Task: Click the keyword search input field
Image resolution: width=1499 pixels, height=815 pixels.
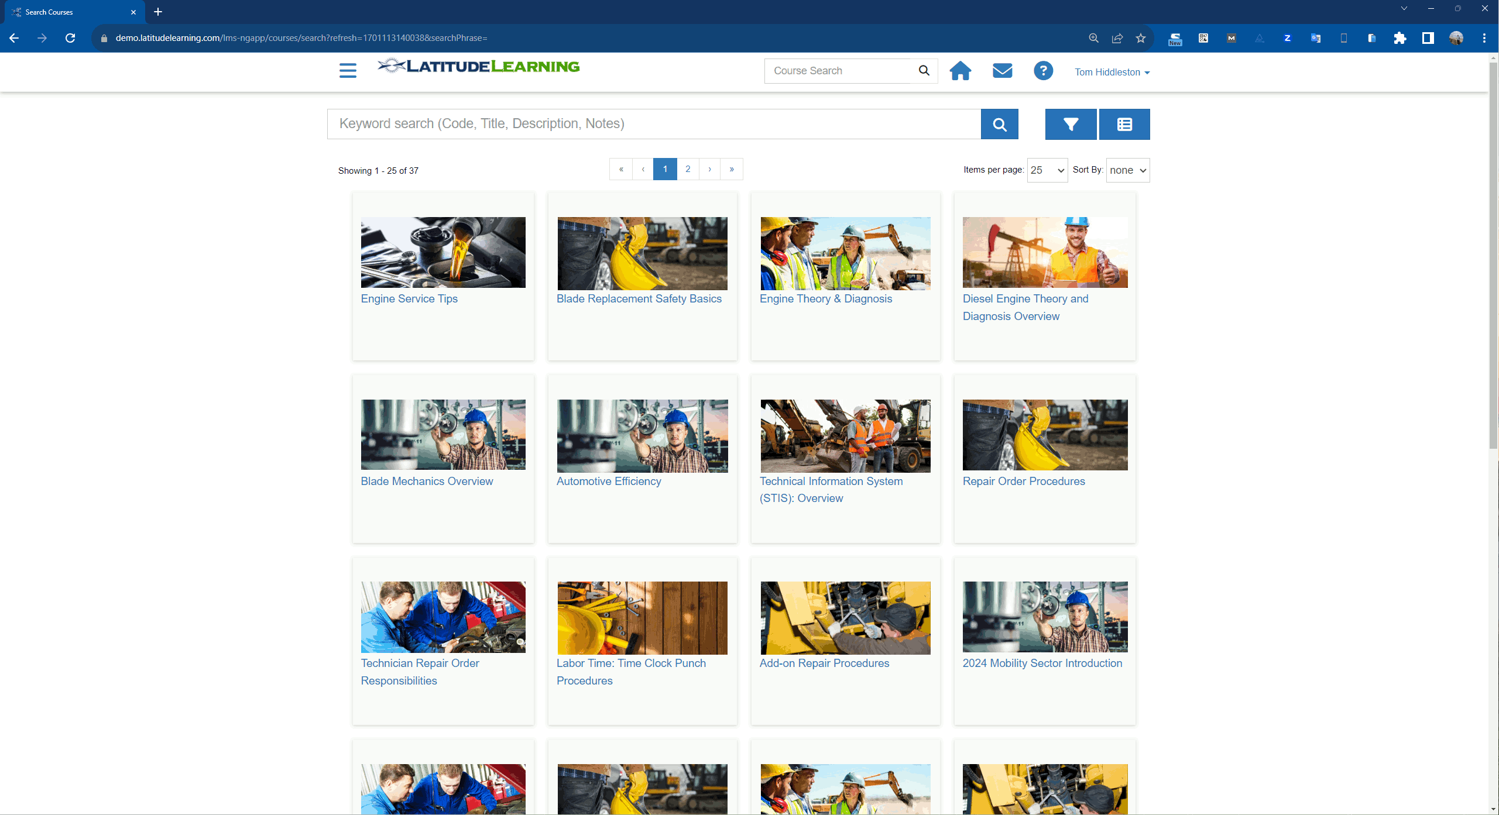Action: (x=644, y=124)
